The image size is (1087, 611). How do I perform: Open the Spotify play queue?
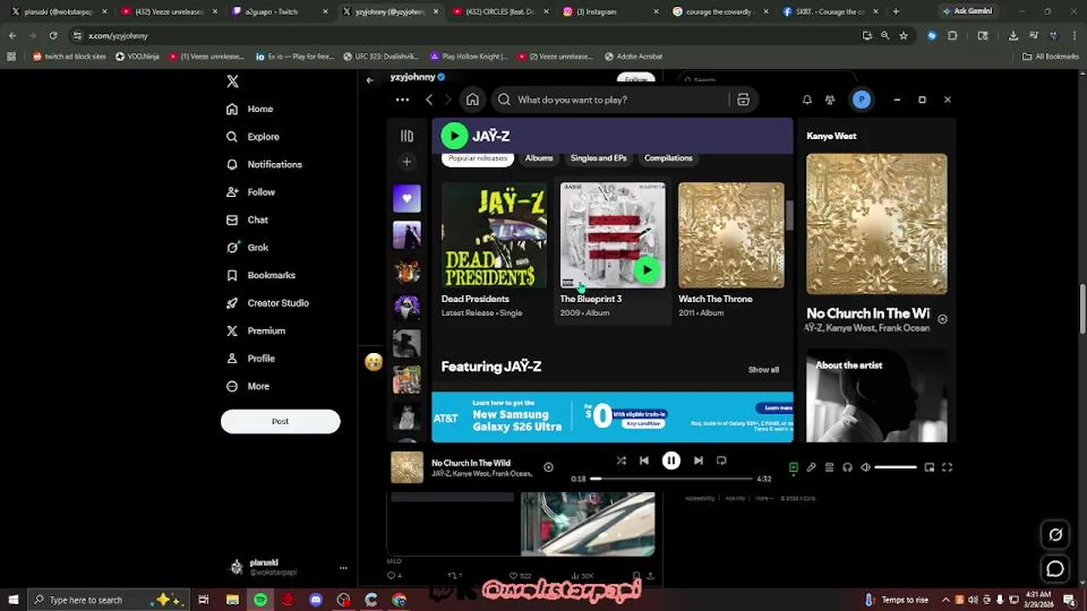(829, 467)
